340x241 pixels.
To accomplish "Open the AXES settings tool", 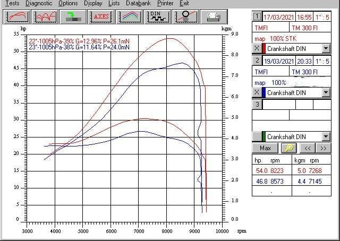I will 101,16.
